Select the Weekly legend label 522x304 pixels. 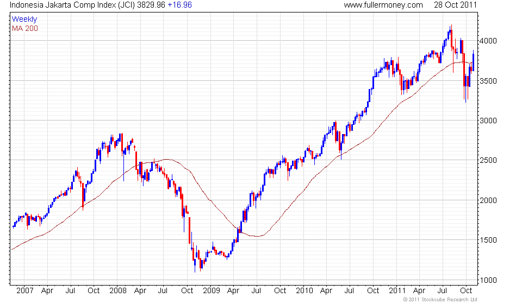[24, 19]
